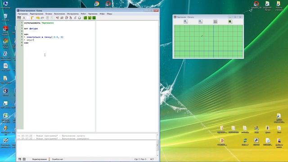Step over with the fourth execution icon
288x162 pixels.
click(71, 18)
